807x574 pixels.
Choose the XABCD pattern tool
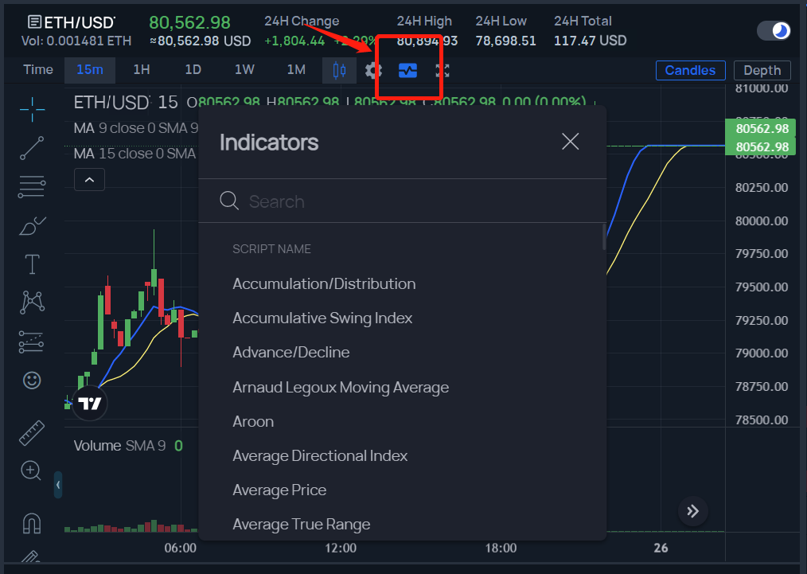(32, 303)
